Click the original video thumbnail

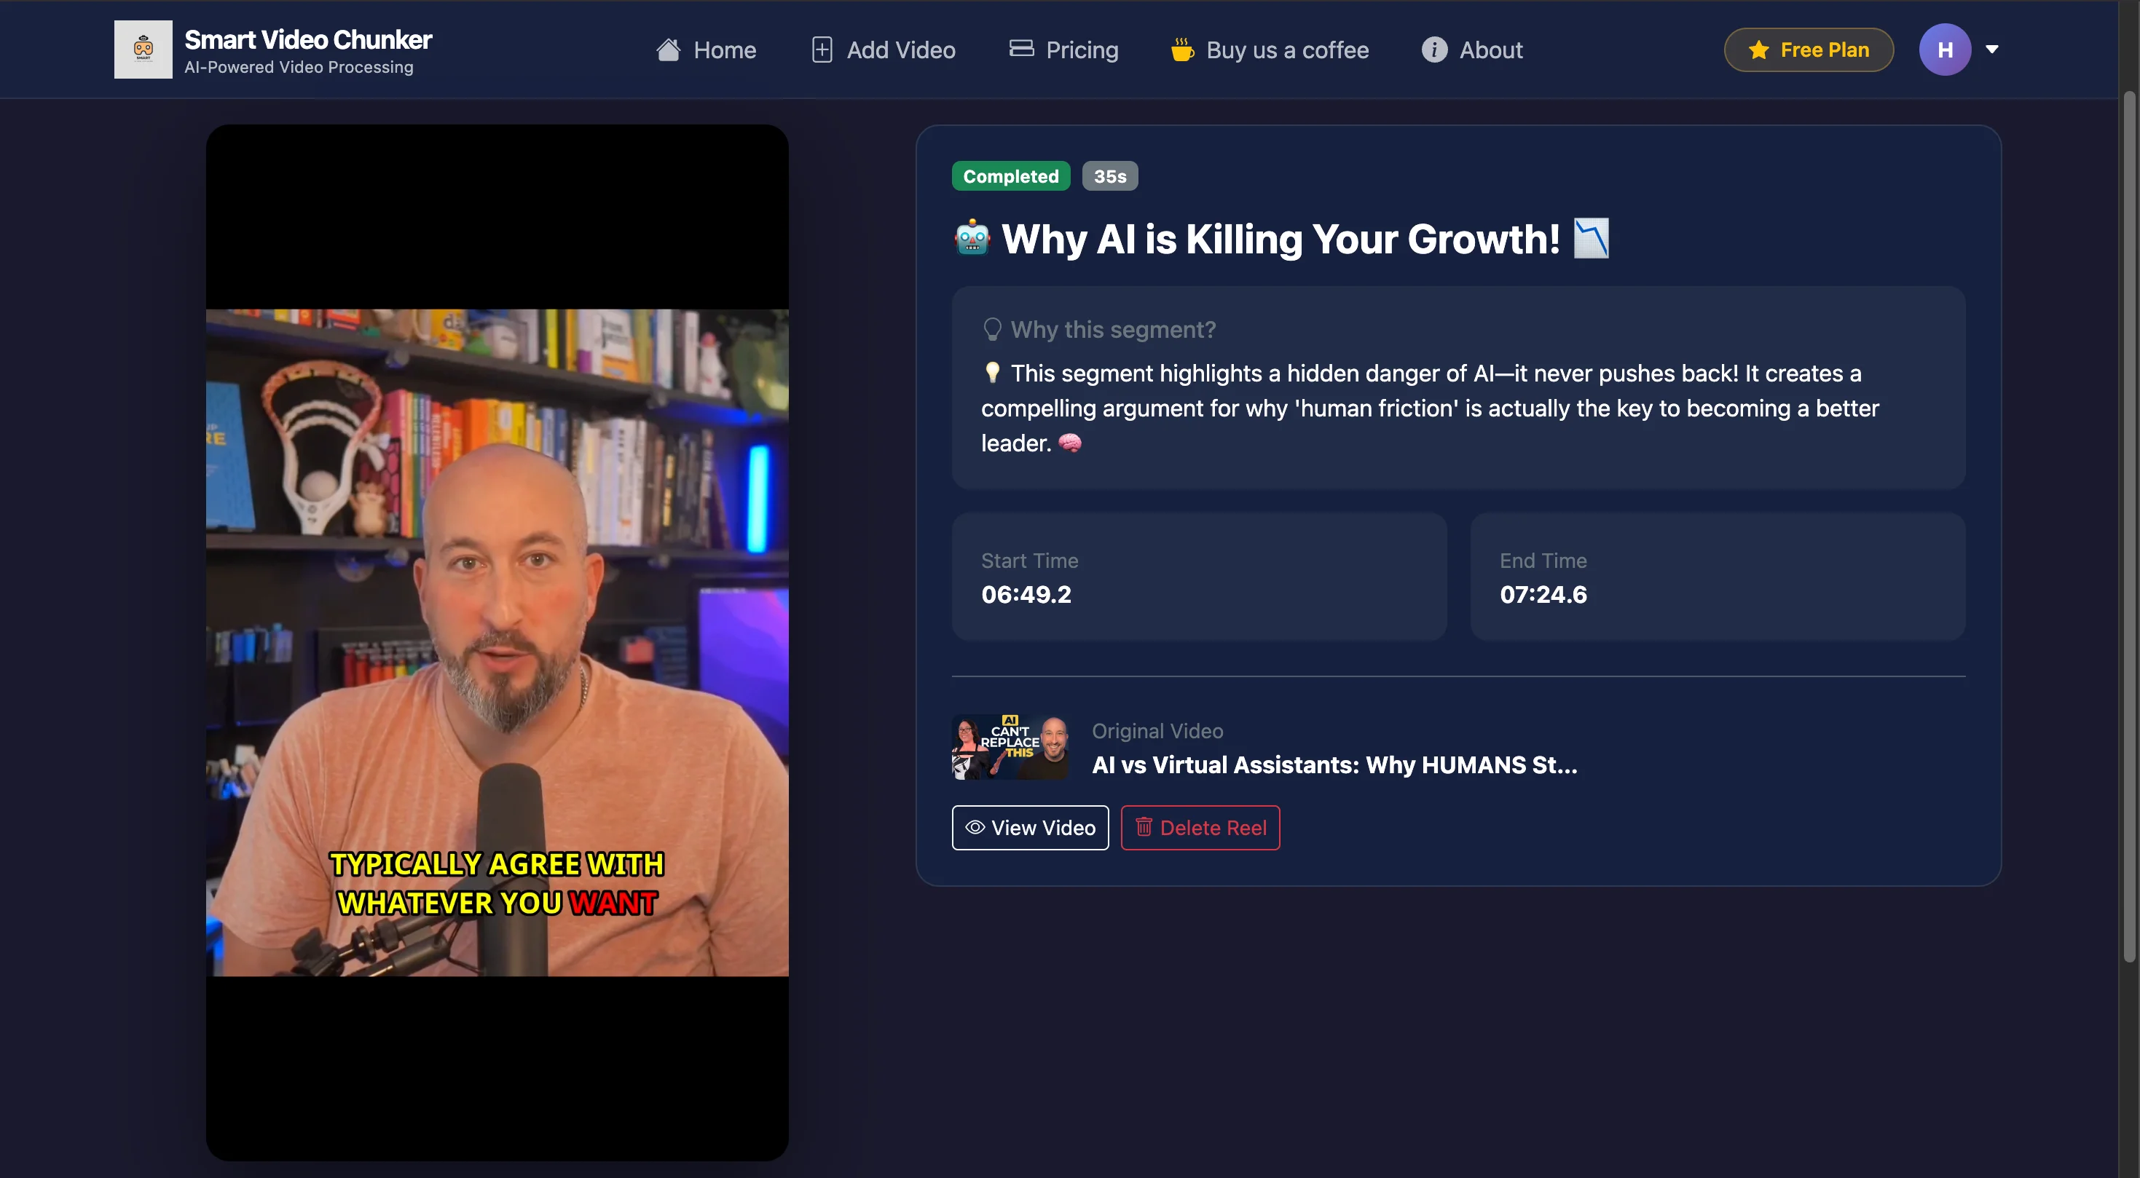coord(1010,747)
